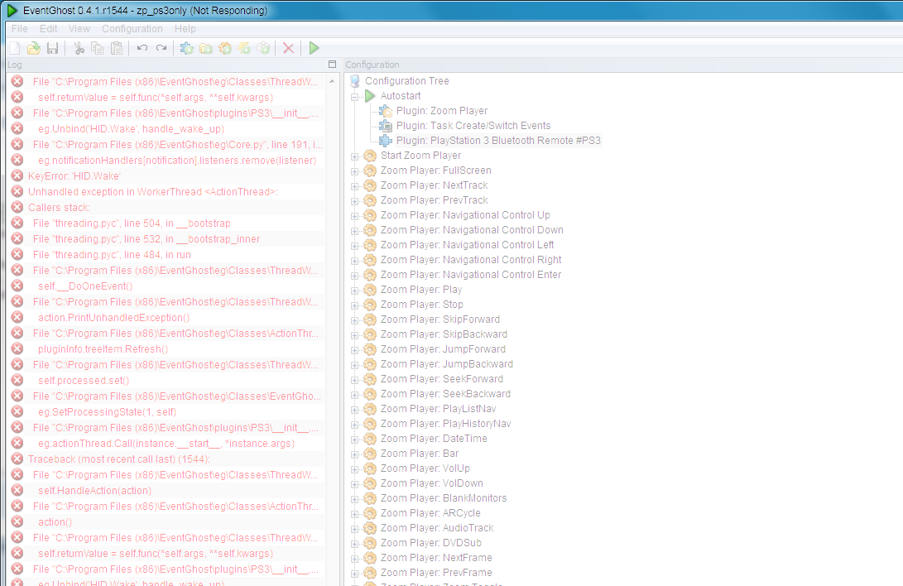This screenshot has height=586, width=903.
Task: Open the Edit menu
Action: 48,29
